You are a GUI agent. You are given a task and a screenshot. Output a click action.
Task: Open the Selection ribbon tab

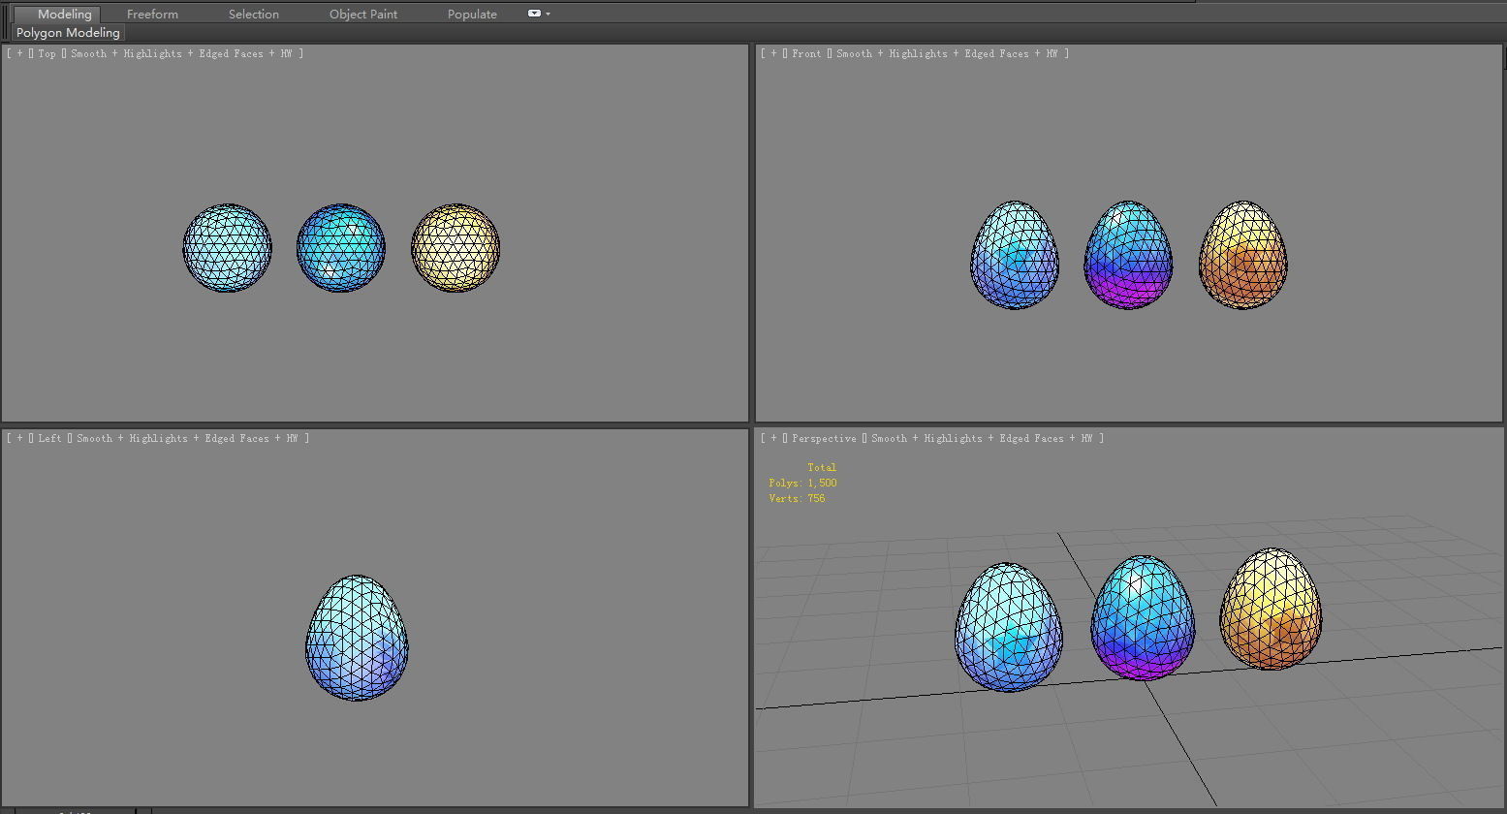coord(254,15)
